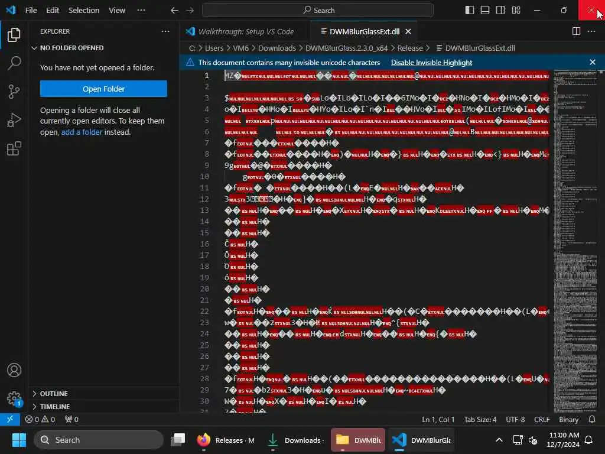Open the taskbar clock showing 11:00 AM
Viewport: 605px width, 454px height.
tap(563, 440)
